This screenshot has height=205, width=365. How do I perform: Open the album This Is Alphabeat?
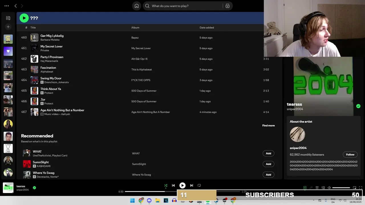tap(141, 69)
